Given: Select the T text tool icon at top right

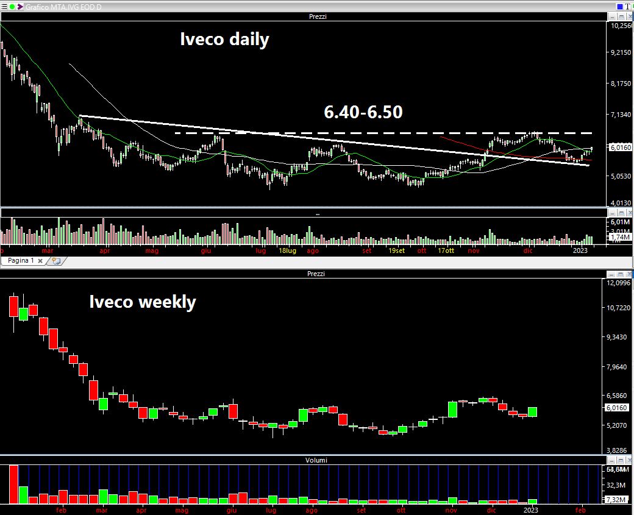Looking at the screenshot, I should 627,7.
